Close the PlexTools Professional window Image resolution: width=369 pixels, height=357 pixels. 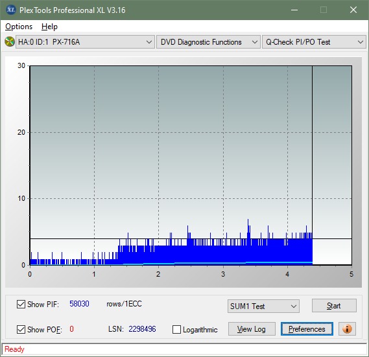coord(353,10)
